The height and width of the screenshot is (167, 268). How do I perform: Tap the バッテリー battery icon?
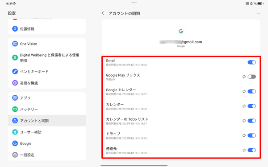tap(15, 109)
